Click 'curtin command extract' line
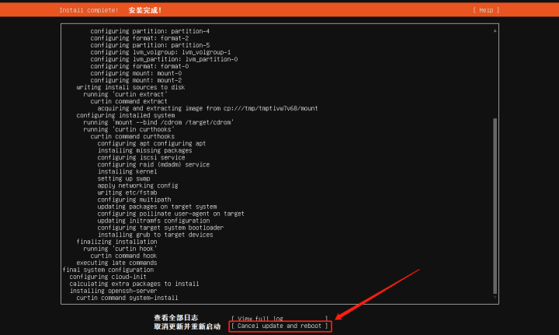This screenshot has width=559, height=335. pos(129,101)
